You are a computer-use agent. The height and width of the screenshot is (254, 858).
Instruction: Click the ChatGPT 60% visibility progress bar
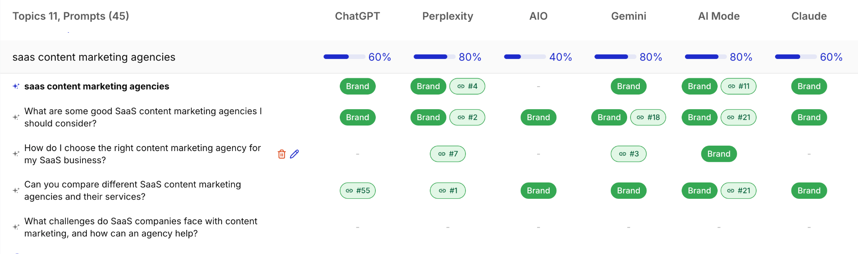(344, 56)
